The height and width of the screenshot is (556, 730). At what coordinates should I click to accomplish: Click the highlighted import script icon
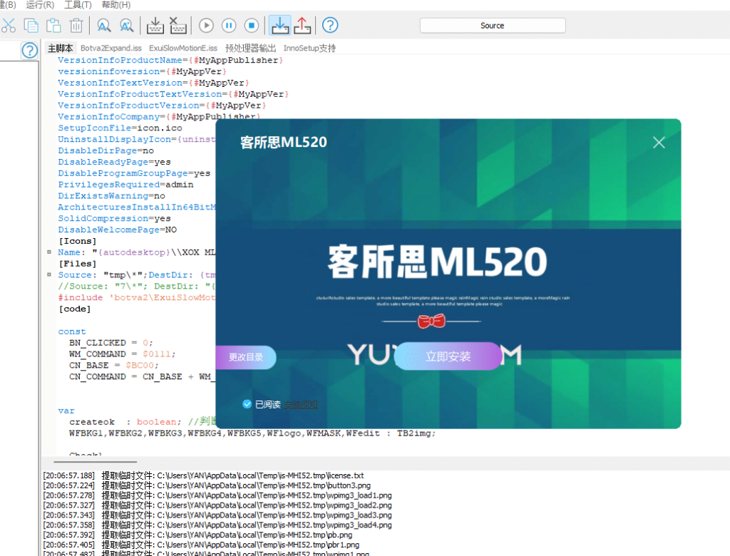pos(279,25)
